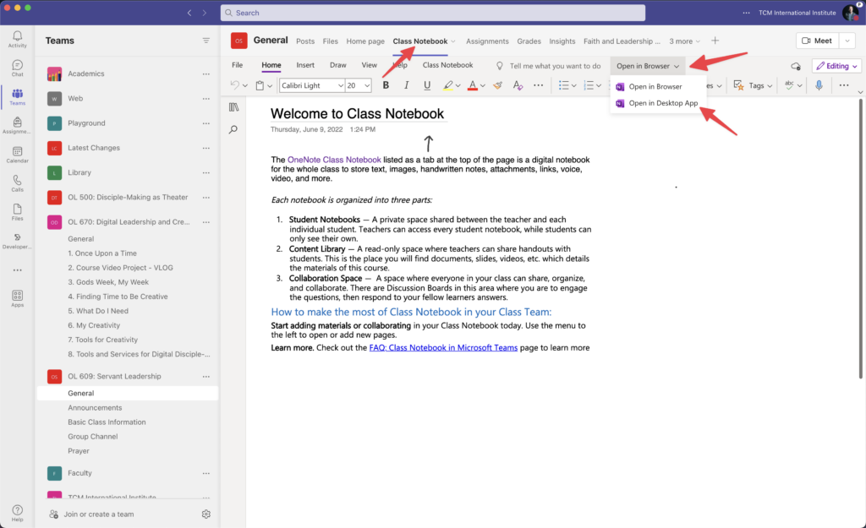Click the Open in Browser ribbon button
This screenshot has height=528, width=866.
tap(648, 66)
